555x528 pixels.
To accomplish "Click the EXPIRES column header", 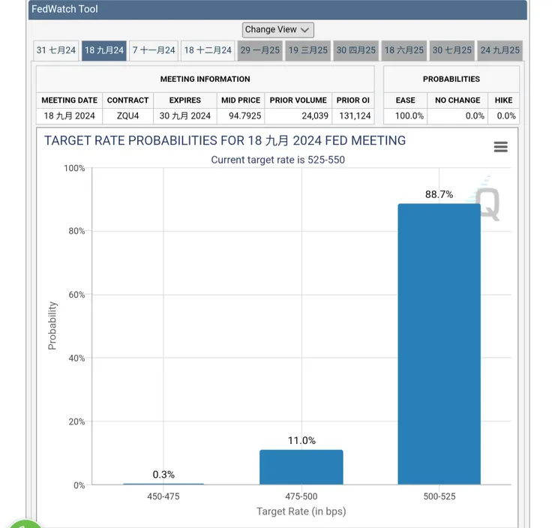I will [184, 100].
